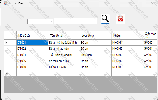This screenshot has height=100, width=158.
Task: Click the new-row asterisk row header
Action: [10, 73]
